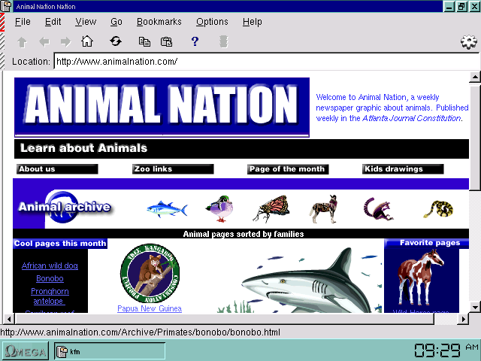Open the Edit menu
Screen dimensions: 481x361
click(53, 22)
